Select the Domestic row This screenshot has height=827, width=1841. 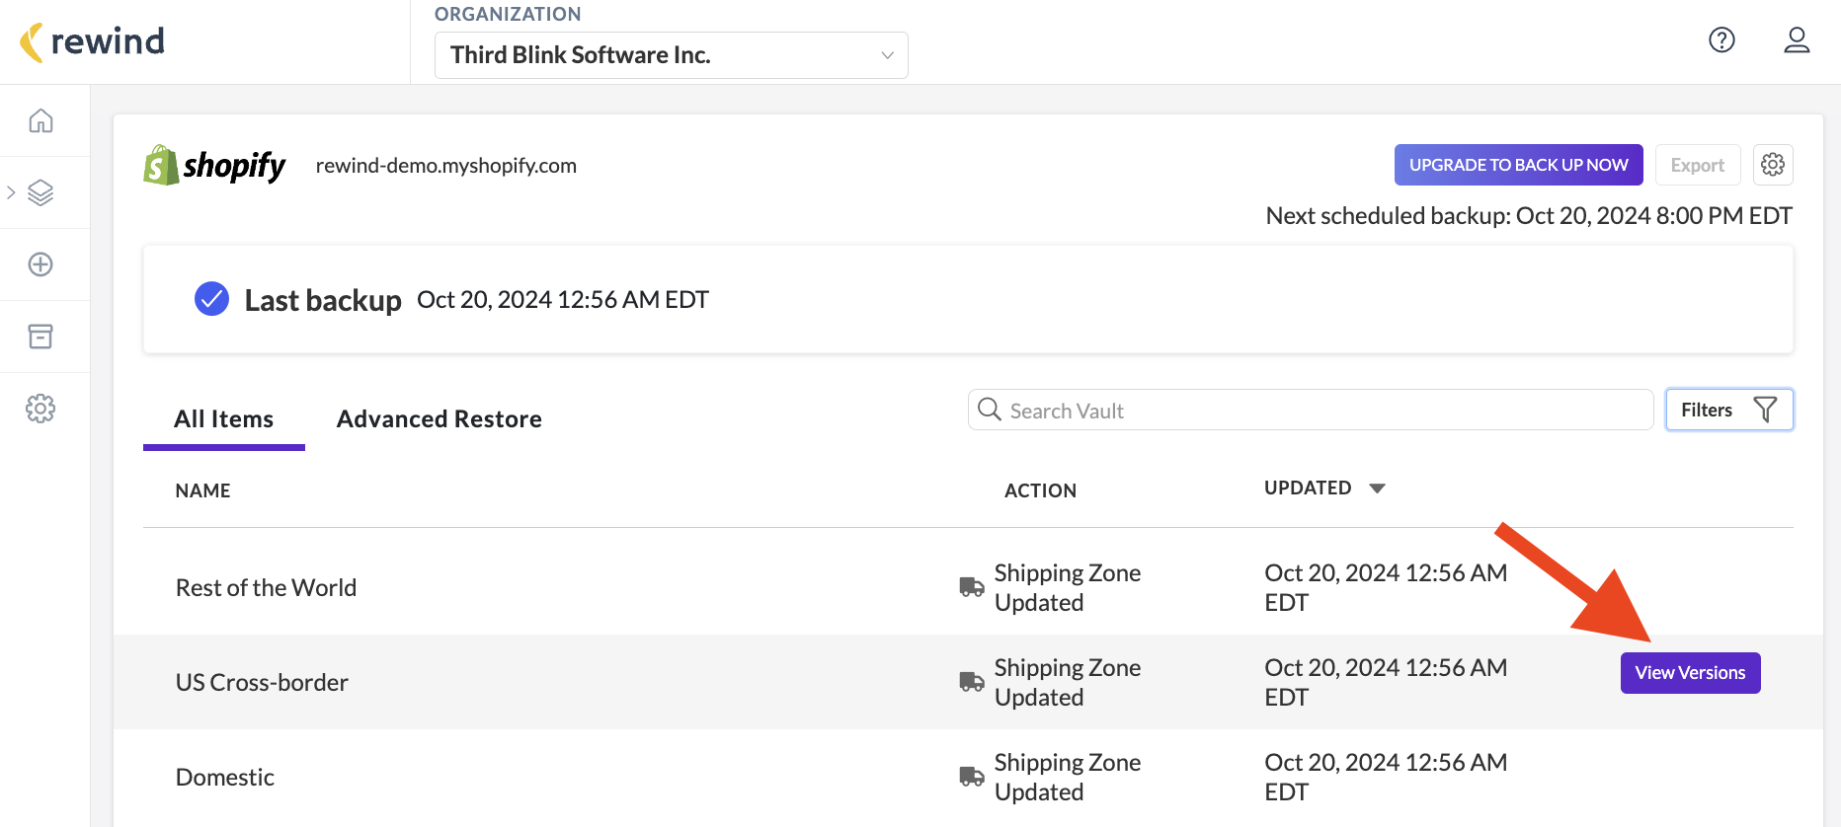coord(968,777)
